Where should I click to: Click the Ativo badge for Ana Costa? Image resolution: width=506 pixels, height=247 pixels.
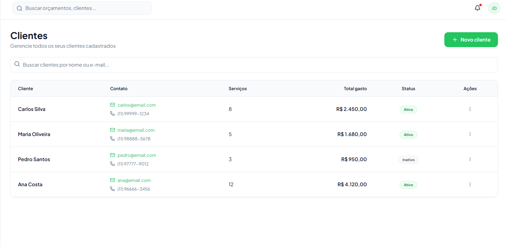tap(408, 185)
